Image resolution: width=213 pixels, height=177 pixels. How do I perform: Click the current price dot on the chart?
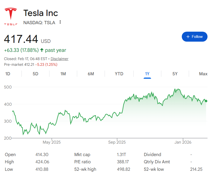206,101
